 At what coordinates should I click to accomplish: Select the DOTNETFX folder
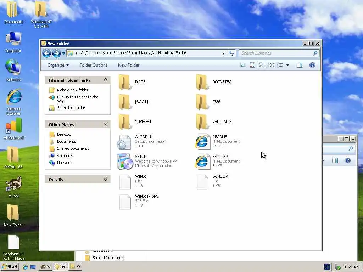tap(213, 82)
